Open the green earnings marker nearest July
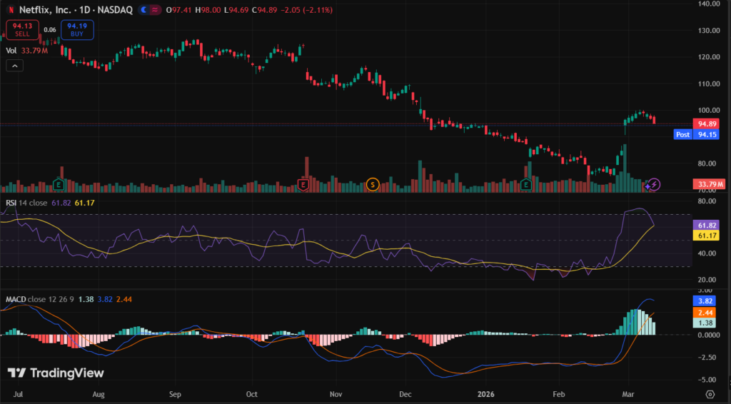This screenshot has height=404, width=731. 59,185
